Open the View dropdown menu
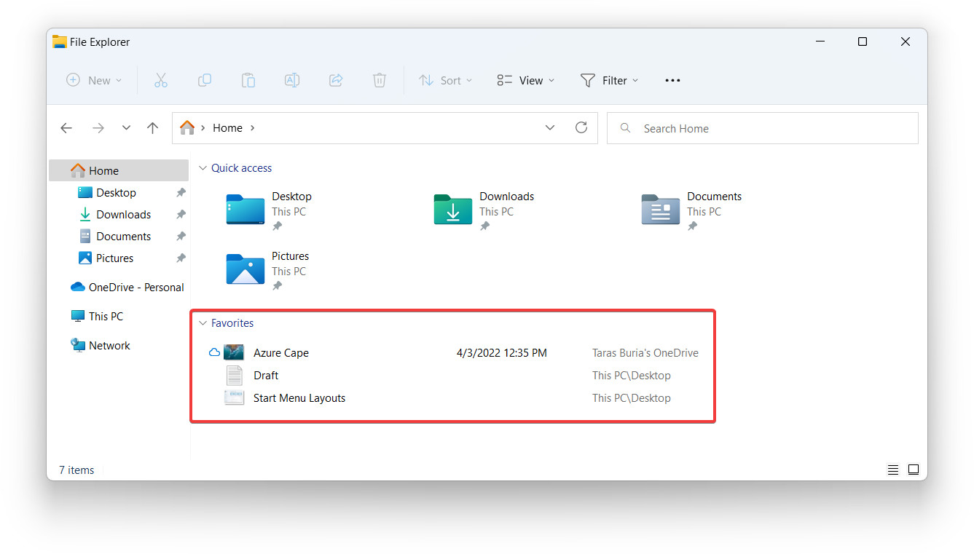Screen dimensions: 974x554 coord(525,80)
